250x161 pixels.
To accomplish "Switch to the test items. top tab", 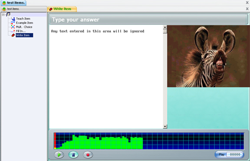I will click(x=13, y=3).
